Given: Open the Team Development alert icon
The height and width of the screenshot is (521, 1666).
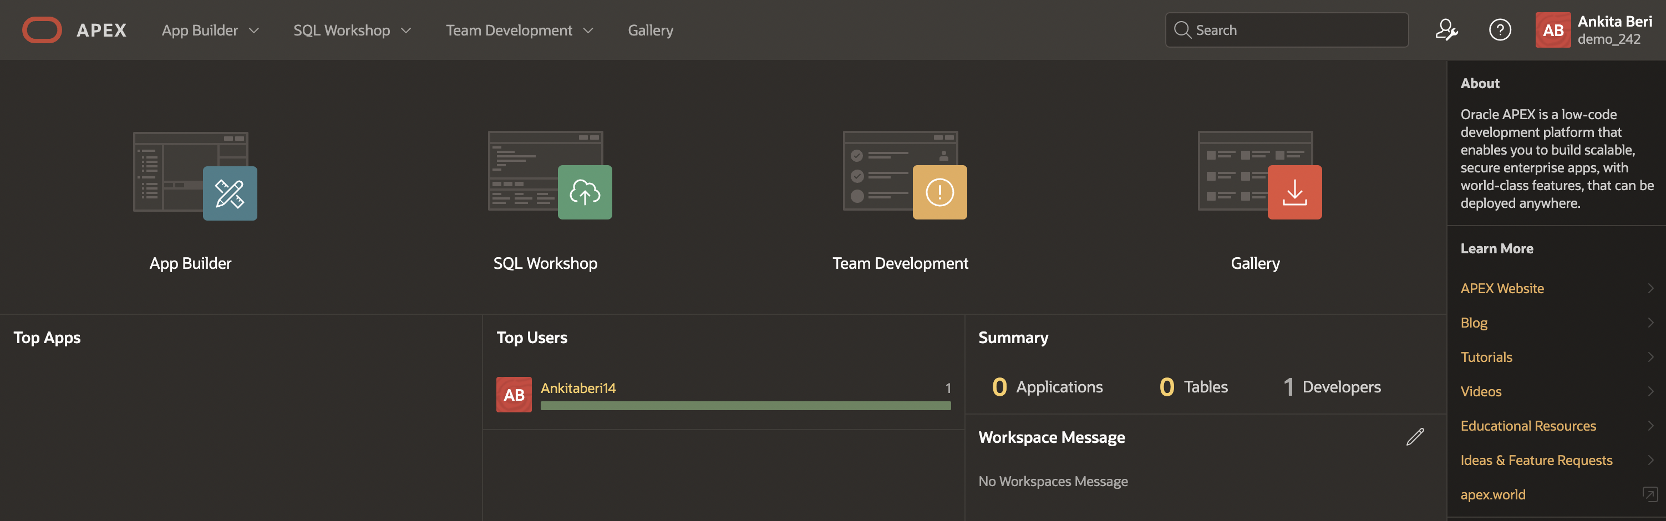Looking at the screenshot, I should coord(939,193).
